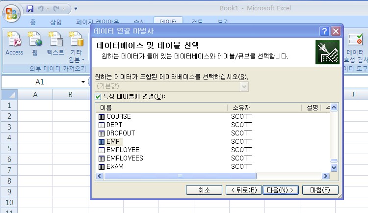Click the 다음(N) next button
This screenshot has height=213, width=368.
point(281,190)
